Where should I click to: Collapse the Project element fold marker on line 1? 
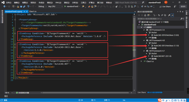click(16, 15)
